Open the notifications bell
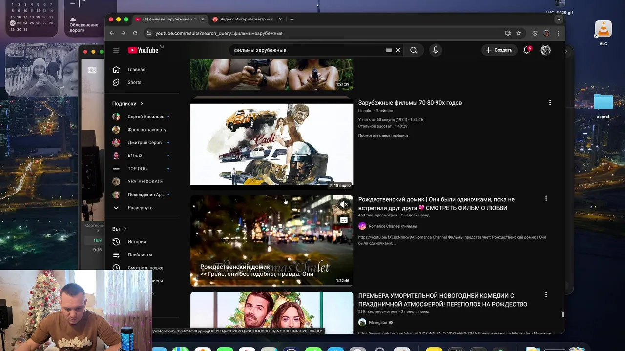The height and width of the screenshot is (351, 625). click(x=526, y=50)
